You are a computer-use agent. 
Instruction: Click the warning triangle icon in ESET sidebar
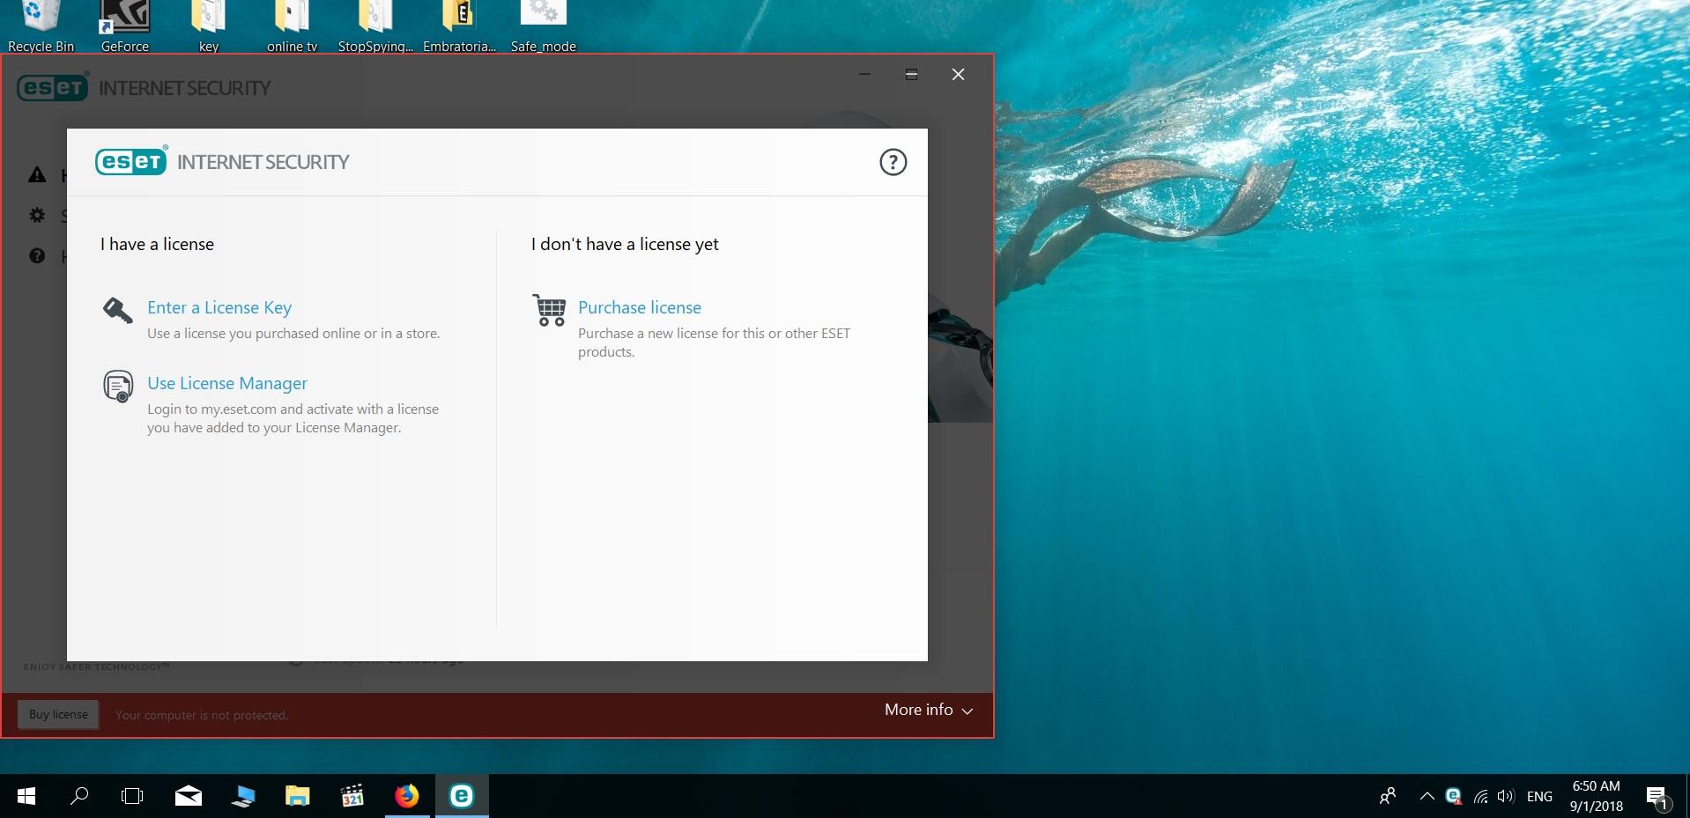pyautogui.click(x=37, y=174)
